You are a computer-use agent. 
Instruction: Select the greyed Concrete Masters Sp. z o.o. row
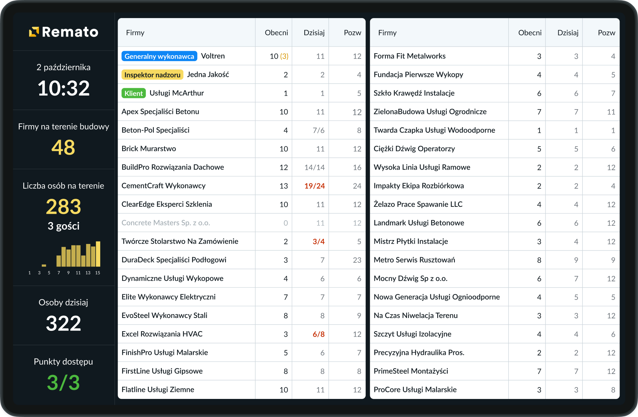(x=166, y=223)
